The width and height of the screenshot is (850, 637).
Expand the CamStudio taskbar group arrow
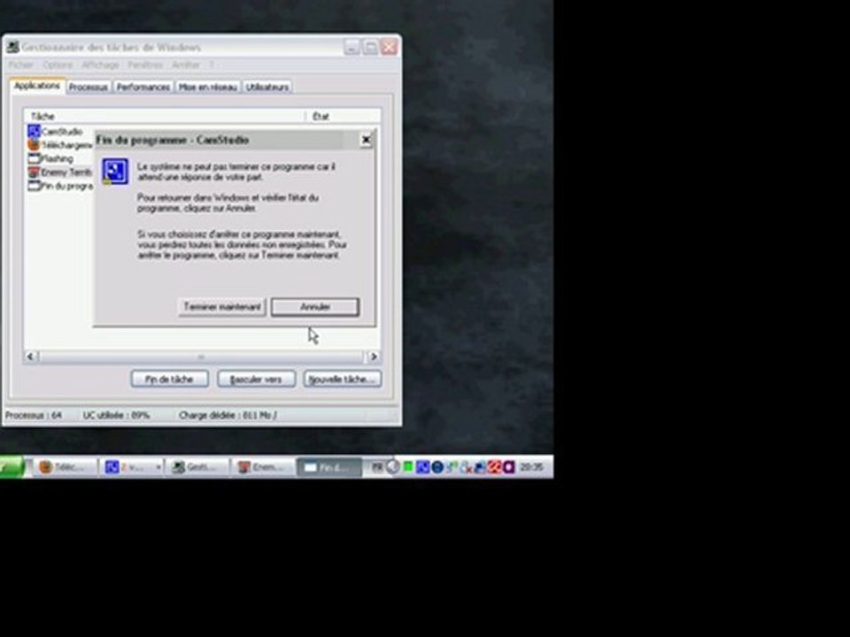(x=158, y=467)
